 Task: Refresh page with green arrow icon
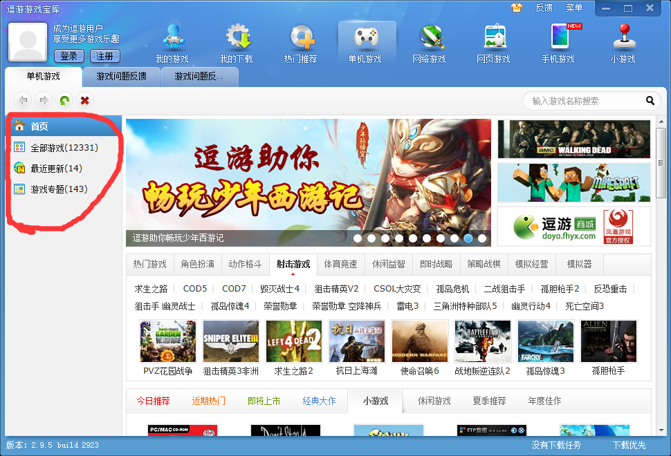click(x=64, y=100)
